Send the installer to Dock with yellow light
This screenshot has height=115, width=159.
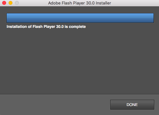point(11,3)
